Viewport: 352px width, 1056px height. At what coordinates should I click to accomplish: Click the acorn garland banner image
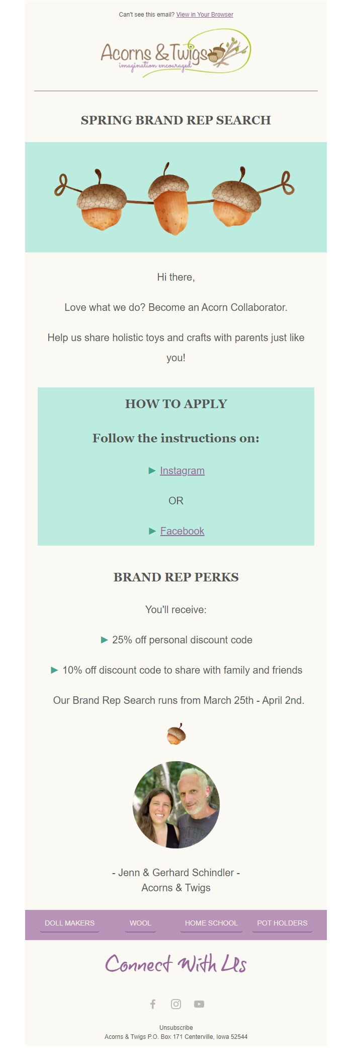point(175,197)
